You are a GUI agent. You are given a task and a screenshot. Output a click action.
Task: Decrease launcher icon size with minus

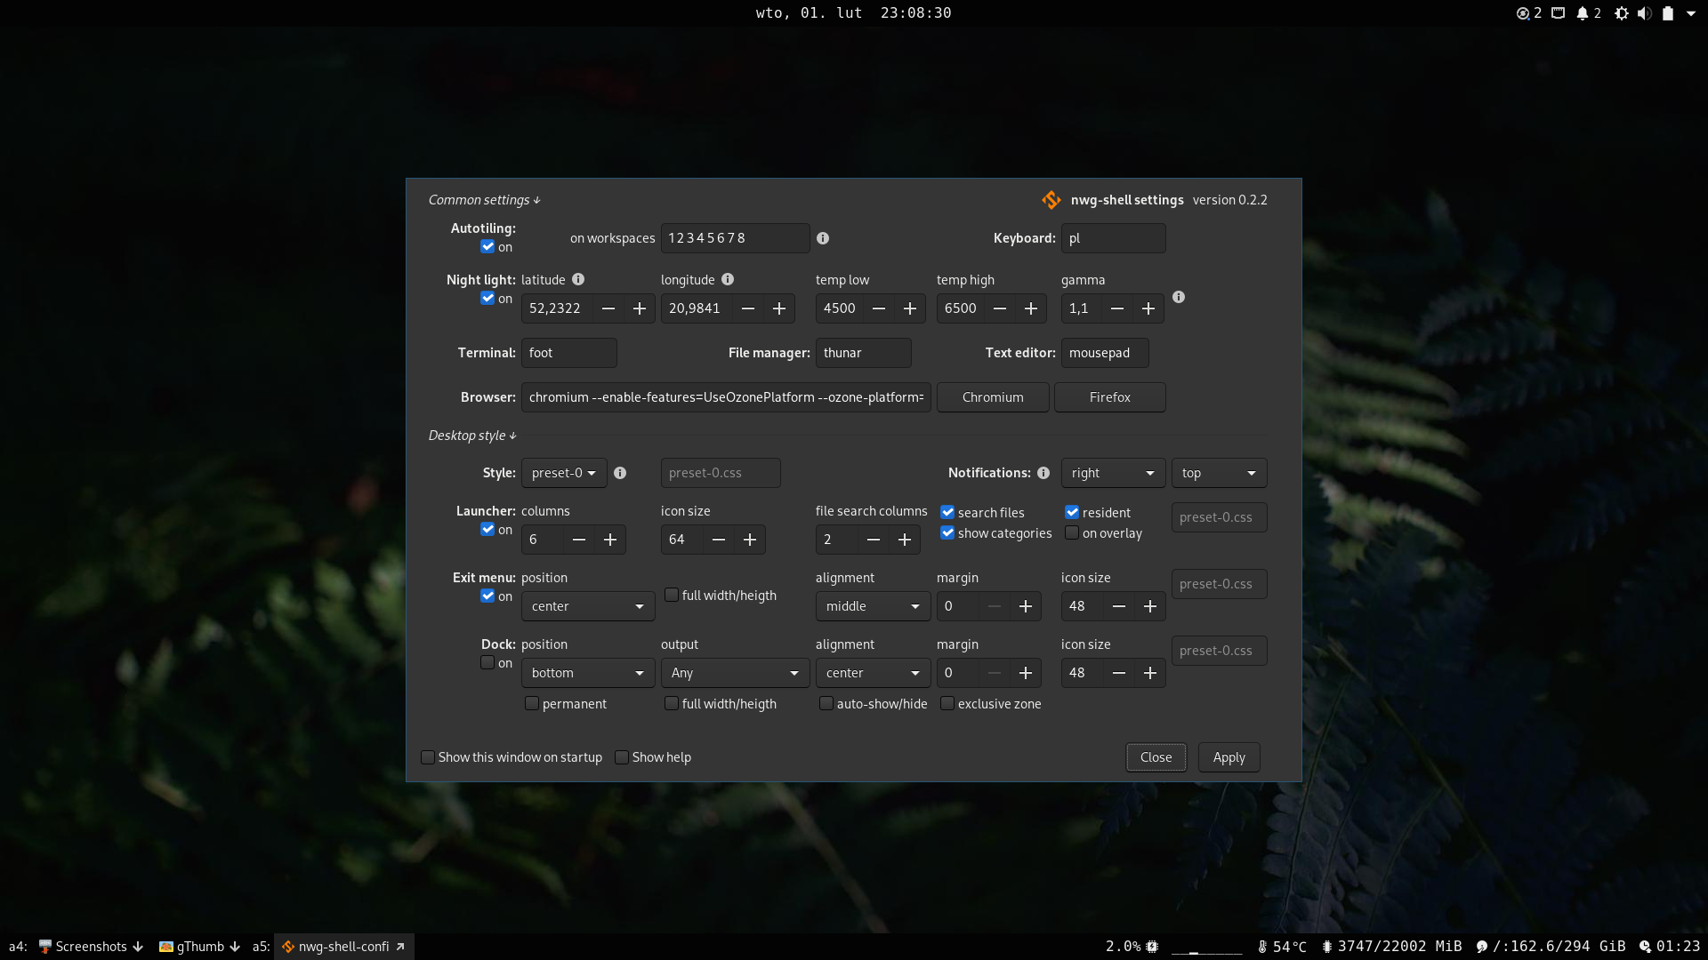(x=719, y=540)
